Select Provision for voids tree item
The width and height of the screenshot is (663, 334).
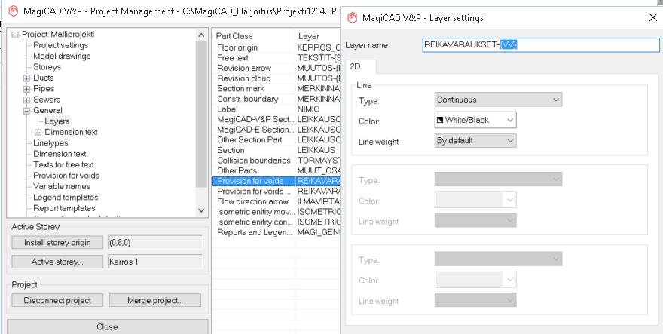[66, 176]
